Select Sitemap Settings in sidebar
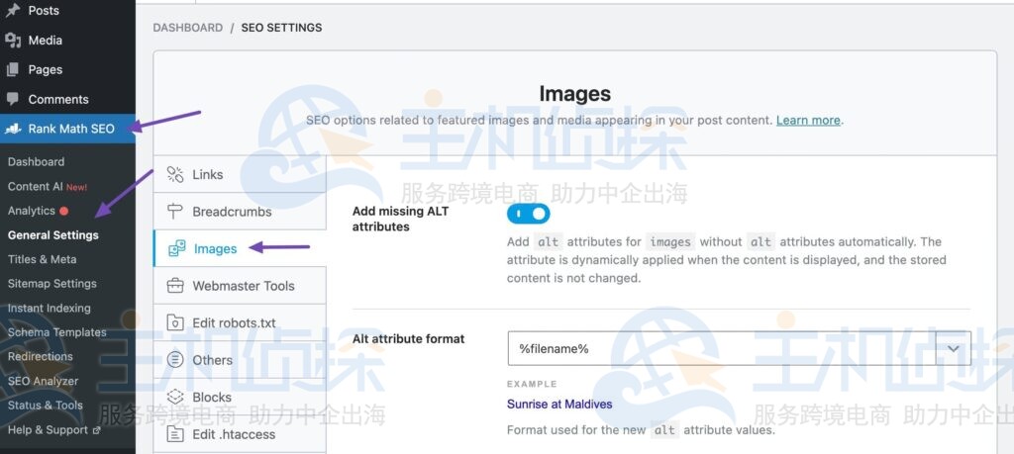The height and width of the screenshot is (454, 1014). pos(51,284)
